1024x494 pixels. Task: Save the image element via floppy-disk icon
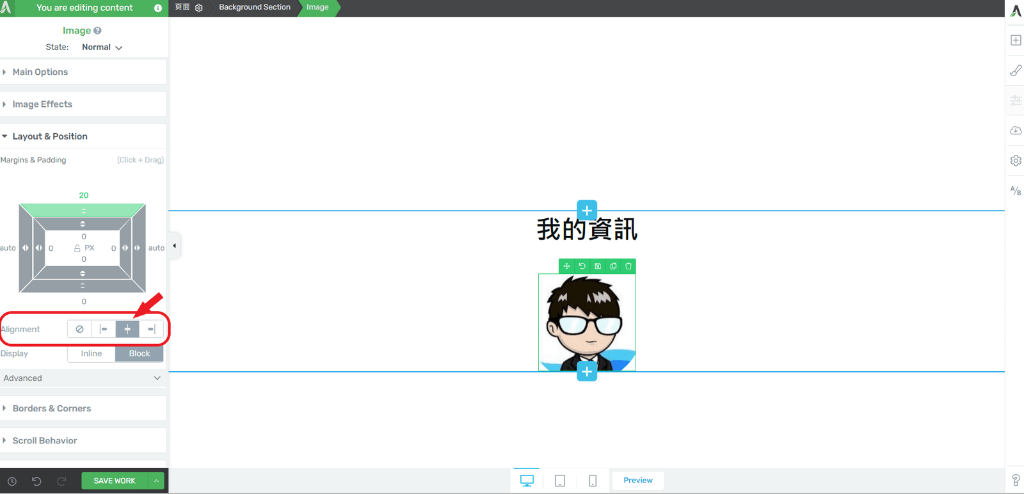598,266
